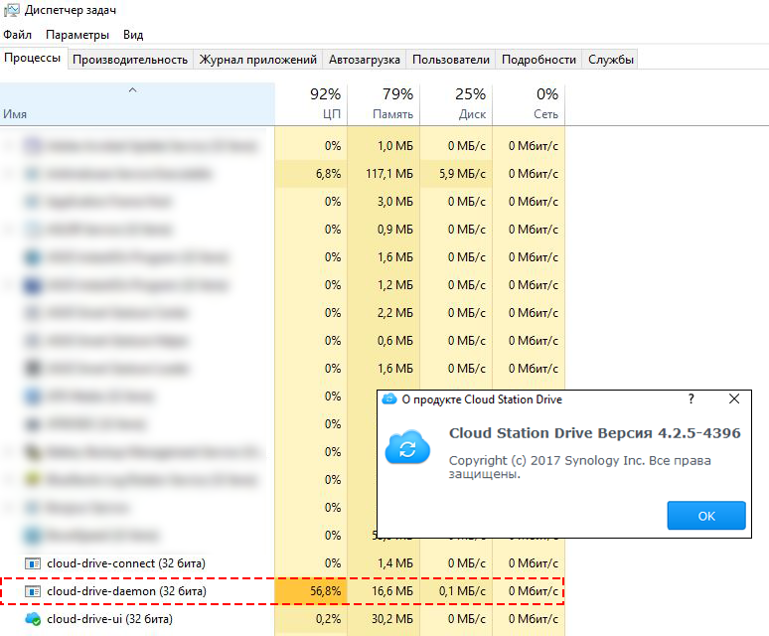Sort by the ЦП column header
The height and width of the screenshot is (636, 769).
[311, 104]
